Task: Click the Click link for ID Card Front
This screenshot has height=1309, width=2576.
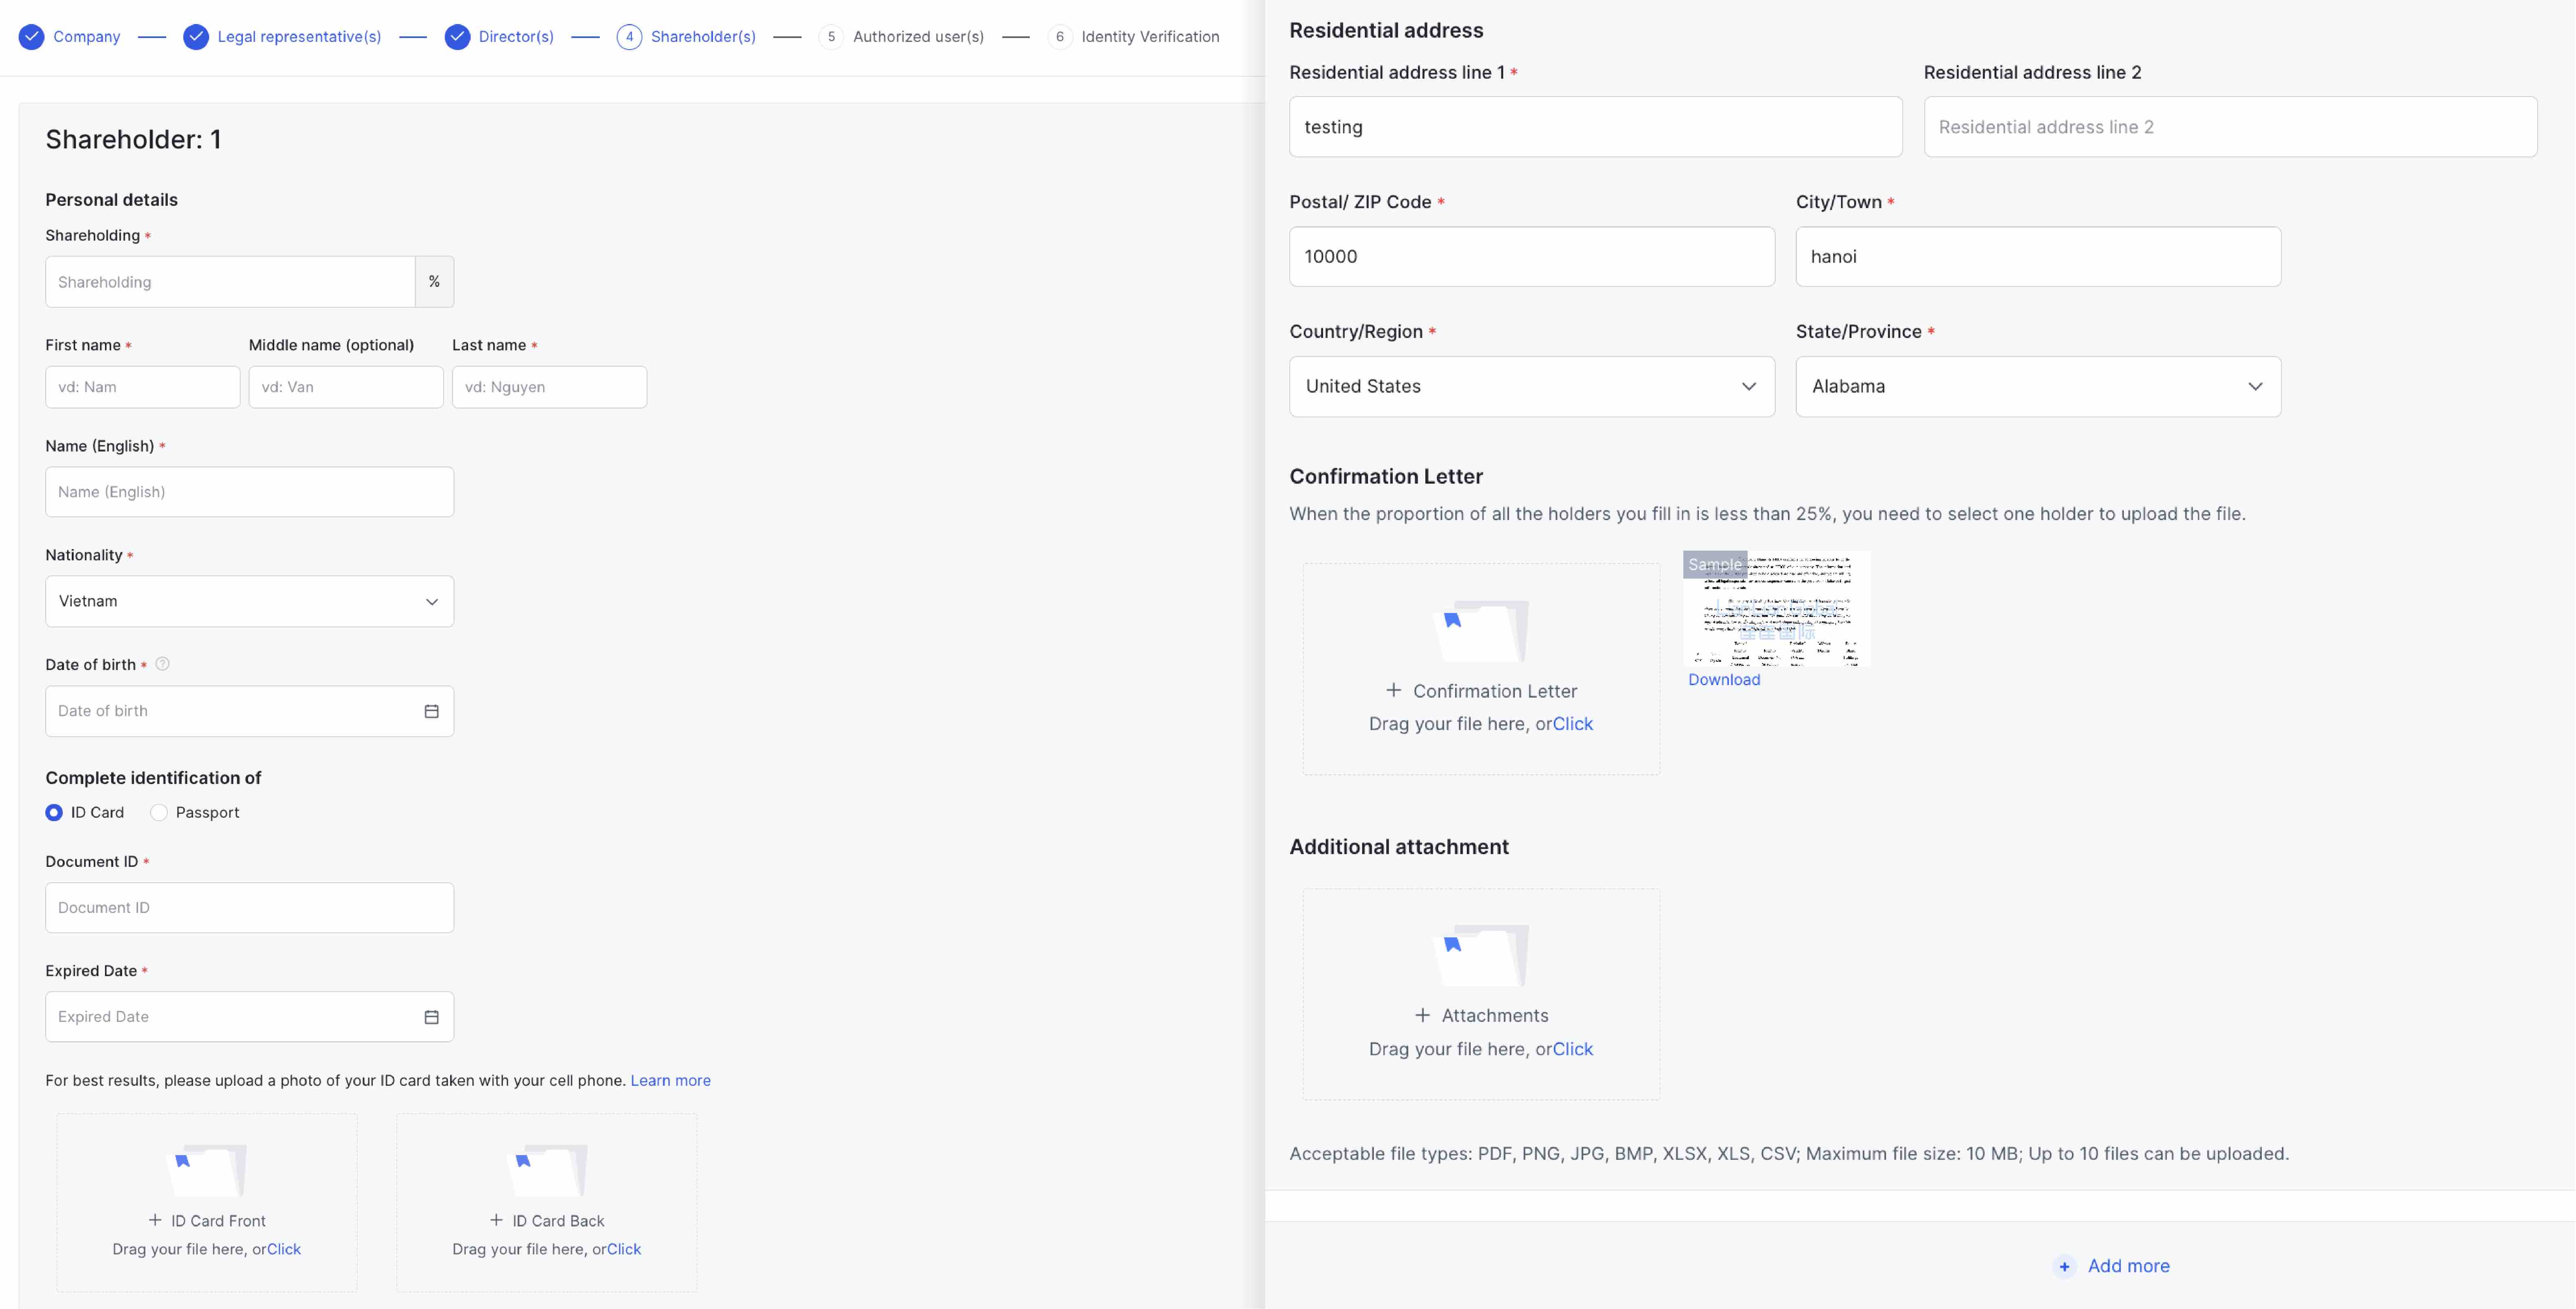Action: coord(284,1249)
